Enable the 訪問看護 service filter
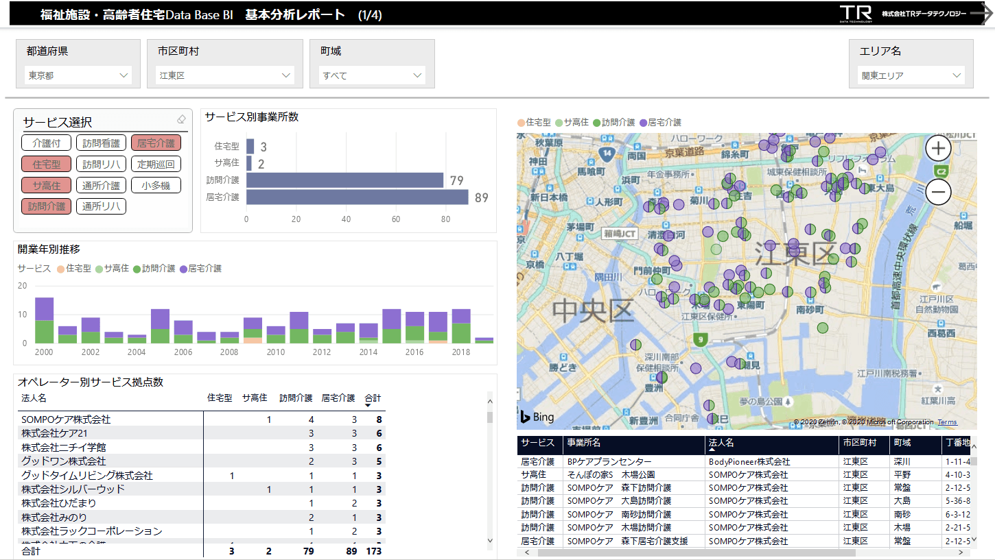995x560 pixels. click(x=101, y=143)
